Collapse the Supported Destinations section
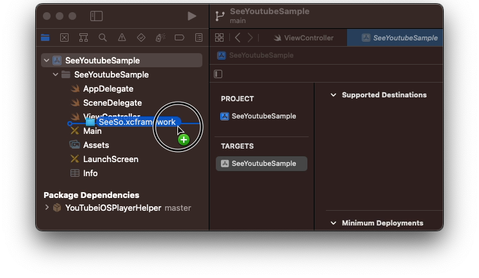479x278 pixels. point(333,95)
